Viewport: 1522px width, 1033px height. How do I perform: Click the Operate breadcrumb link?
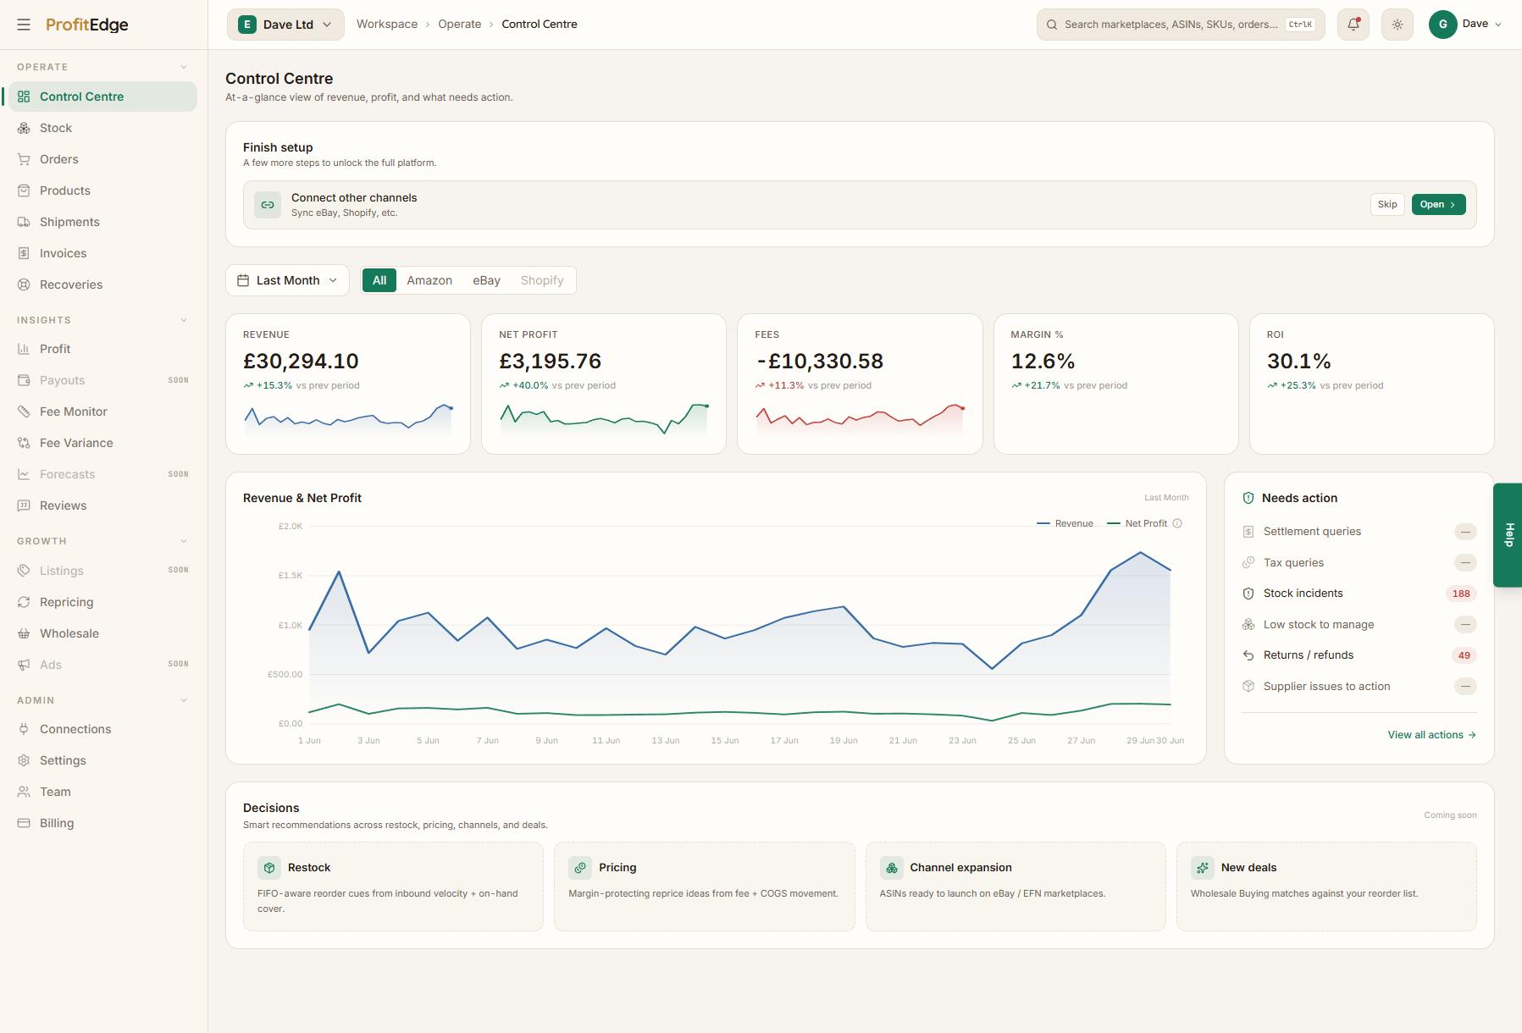point(459,25)
